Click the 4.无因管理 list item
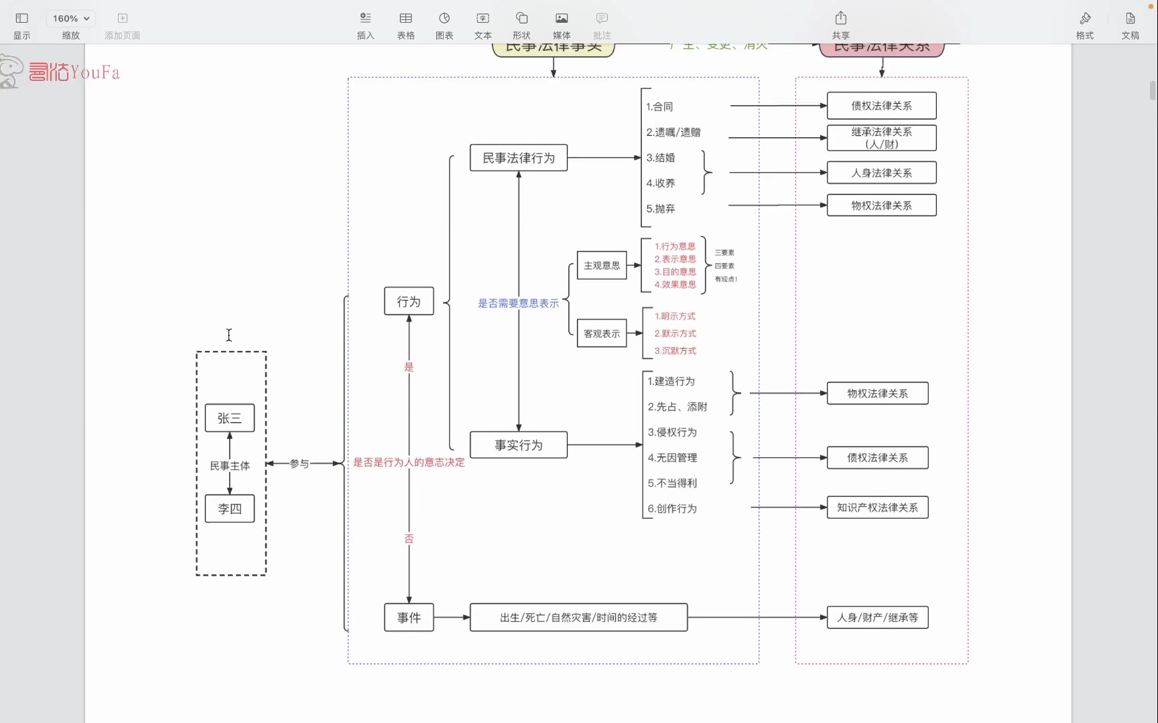 point(672,458)
